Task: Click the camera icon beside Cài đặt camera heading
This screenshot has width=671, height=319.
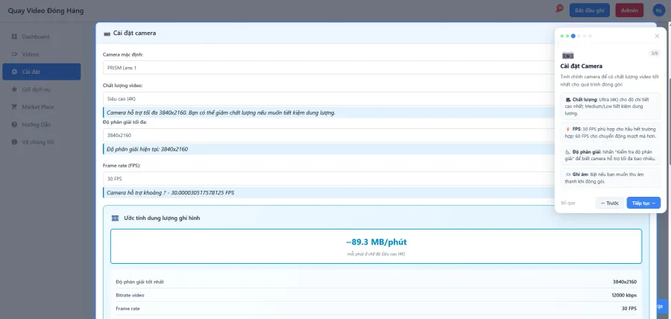Action: pos(107,34)
